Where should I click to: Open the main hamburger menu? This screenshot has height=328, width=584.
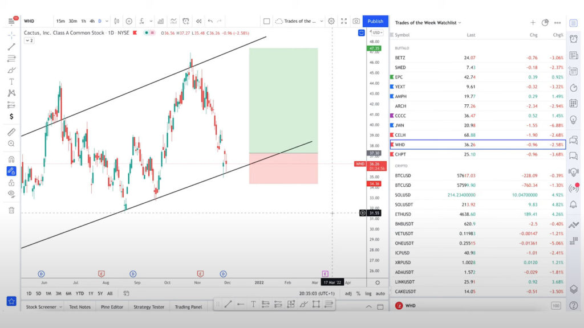(x=11, y=21)
